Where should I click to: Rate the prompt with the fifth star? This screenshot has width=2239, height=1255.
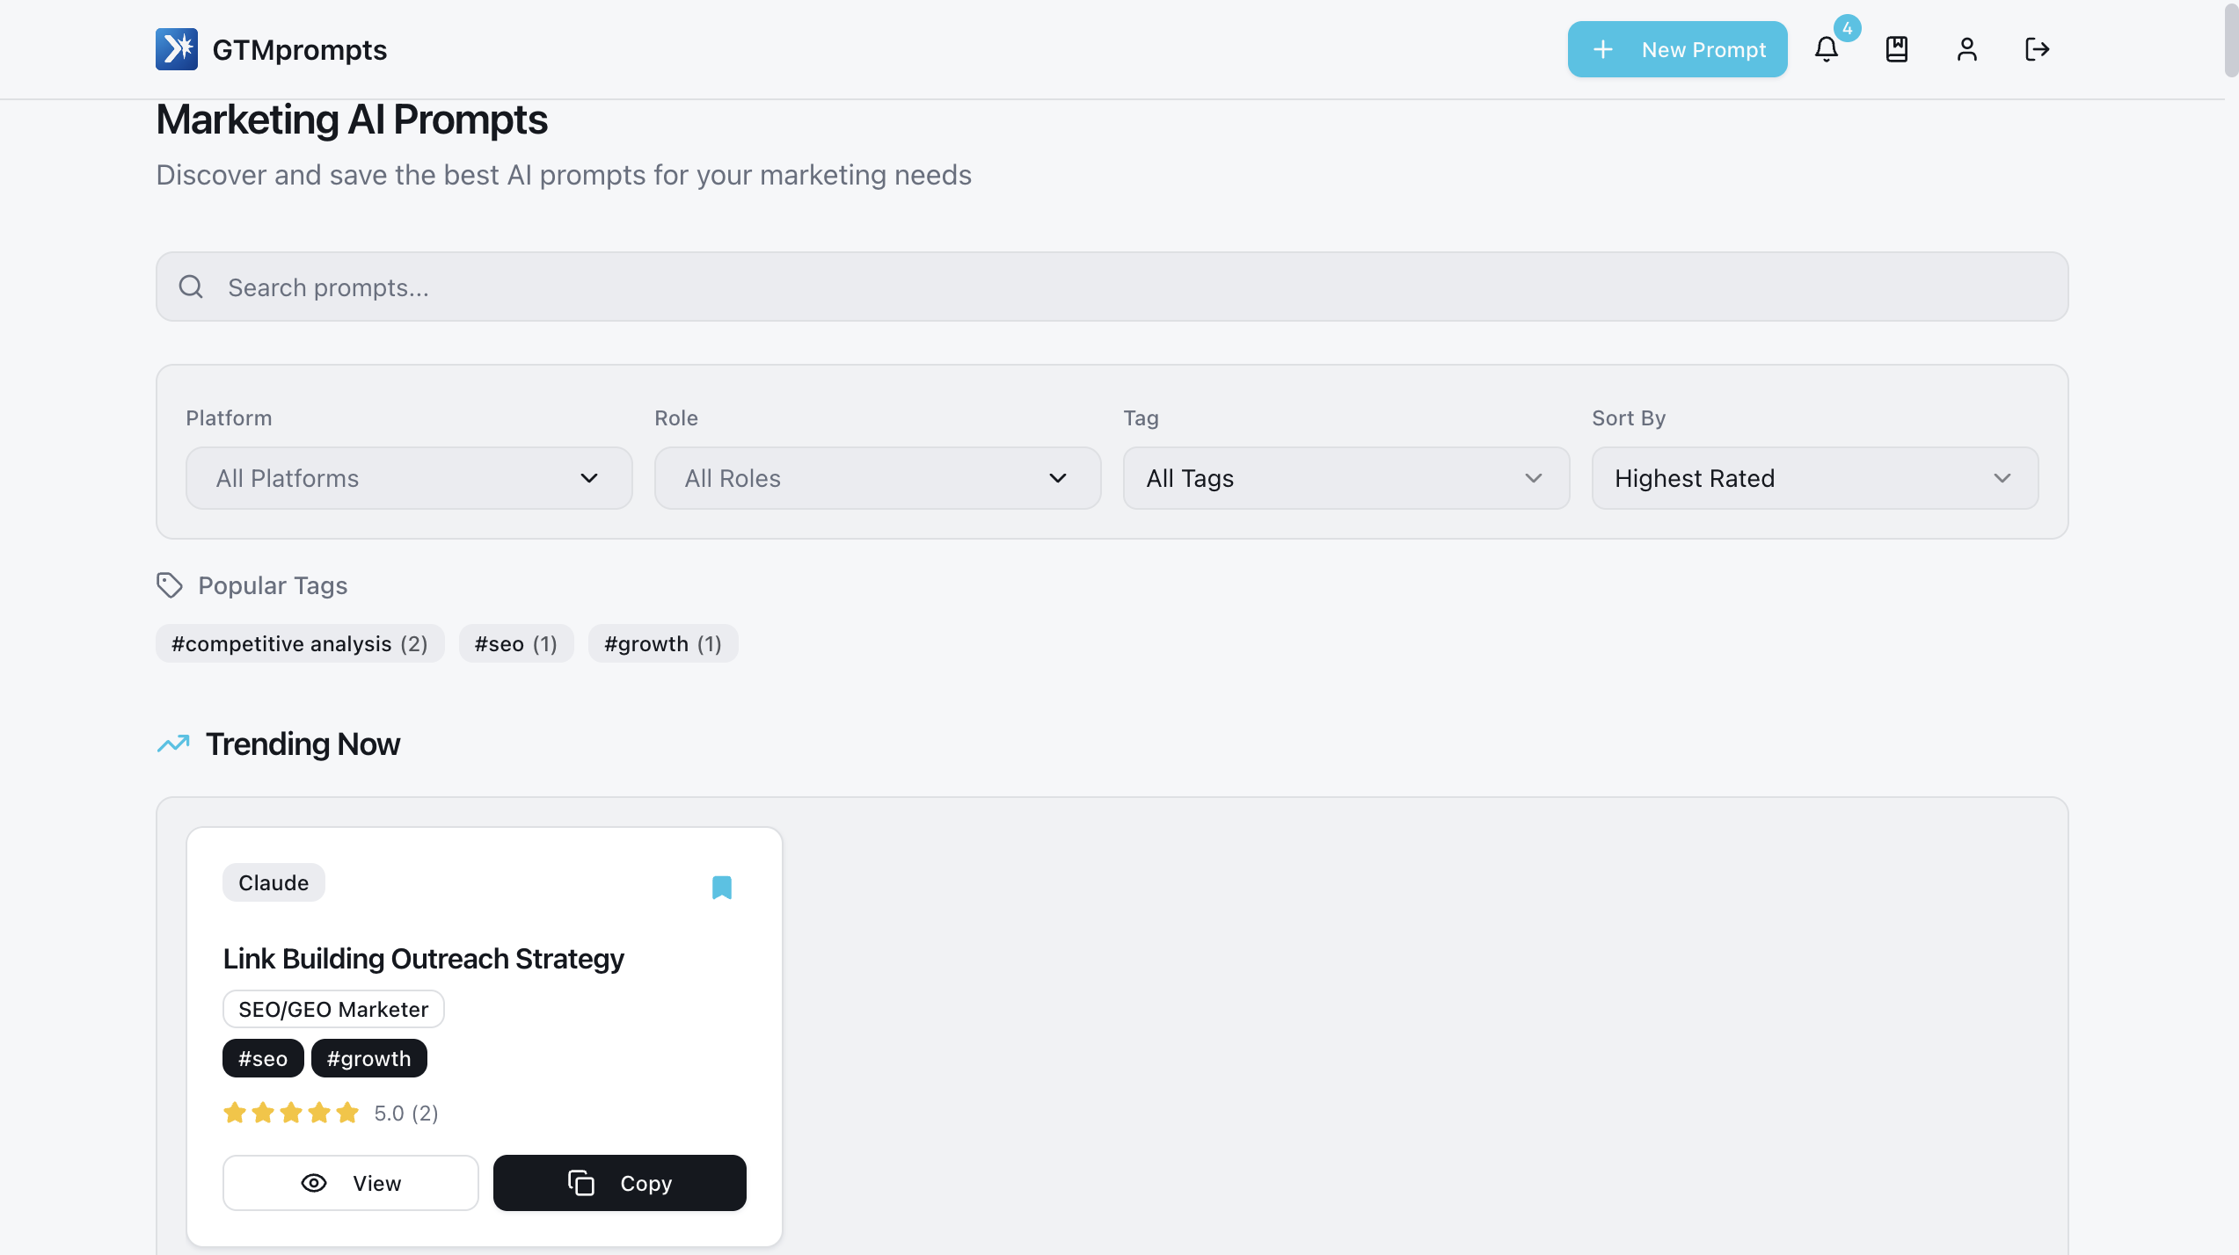click(347, 1113)
